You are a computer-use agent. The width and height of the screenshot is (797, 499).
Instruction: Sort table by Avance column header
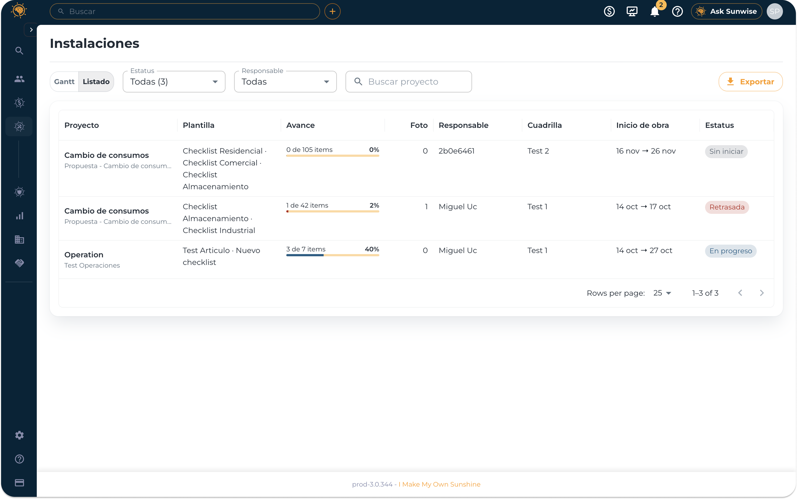300,125
